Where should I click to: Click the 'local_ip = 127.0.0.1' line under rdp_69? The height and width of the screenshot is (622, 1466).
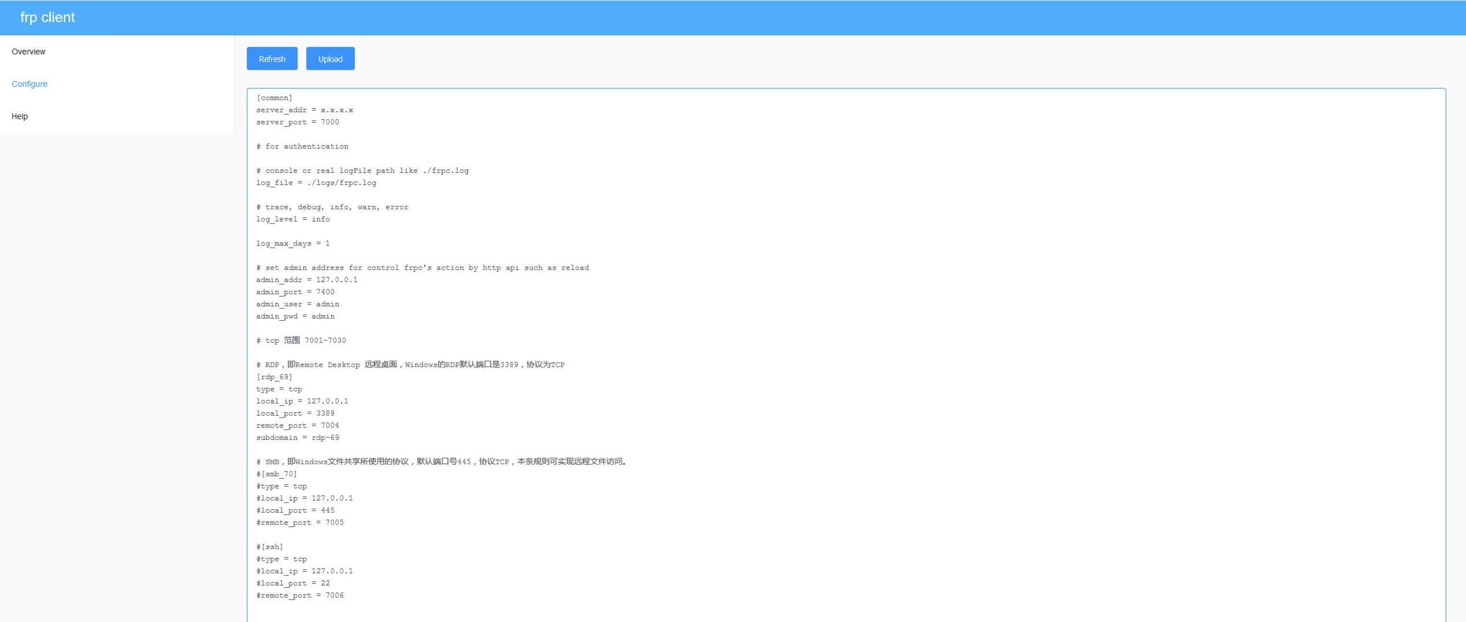point(302,401)
